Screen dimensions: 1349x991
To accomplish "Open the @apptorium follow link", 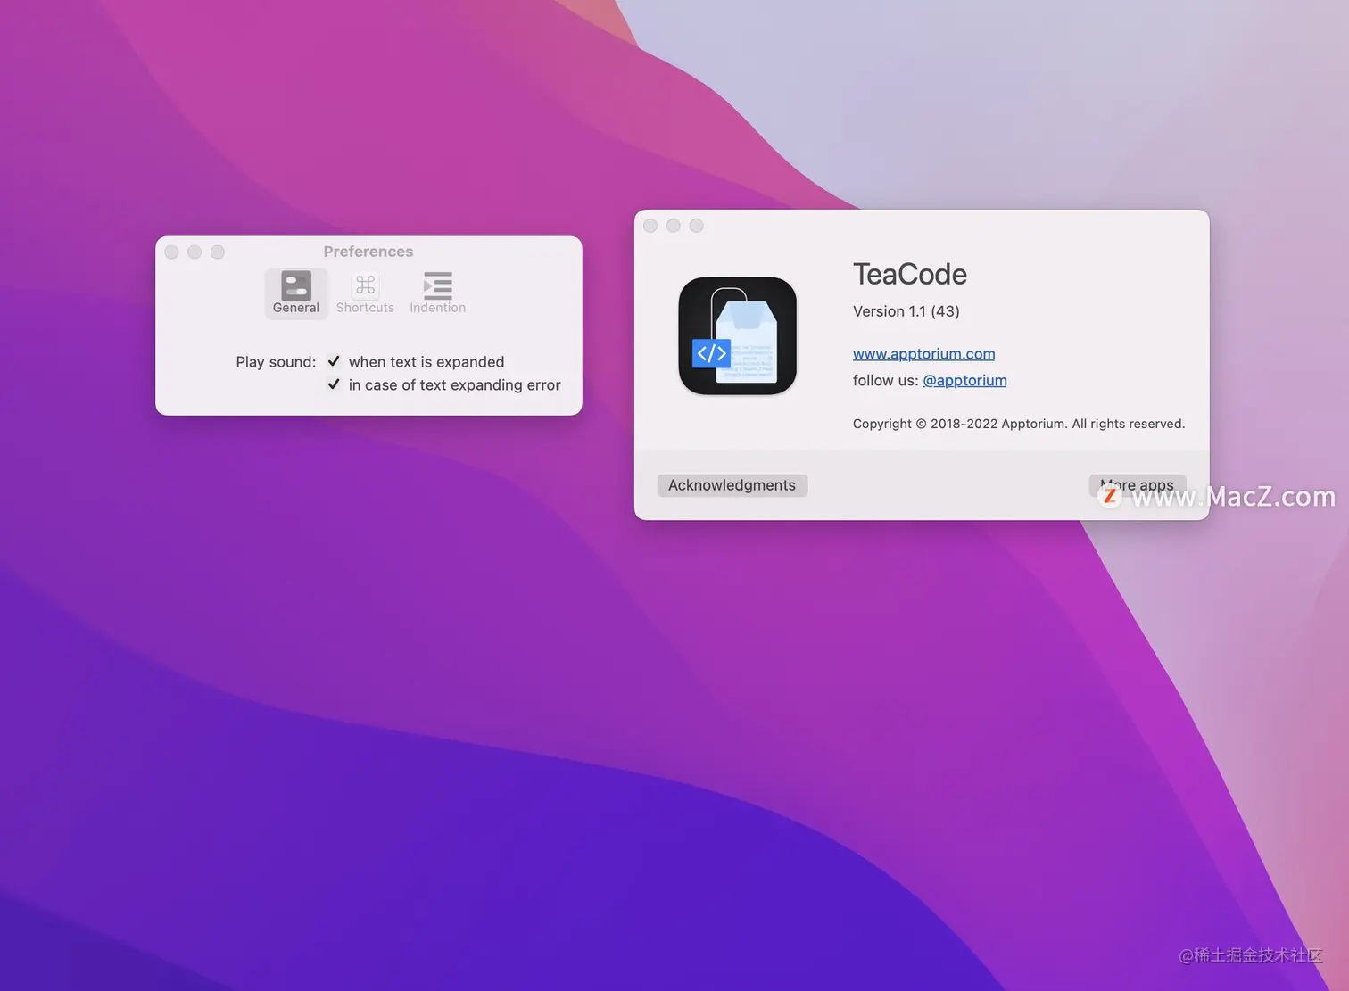I will coord(964,380).
